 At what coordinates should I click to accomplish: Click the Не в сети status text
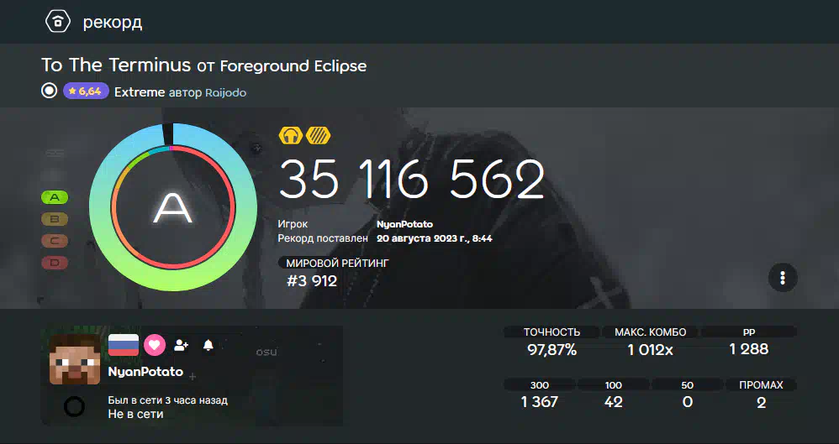pos(135,414)
